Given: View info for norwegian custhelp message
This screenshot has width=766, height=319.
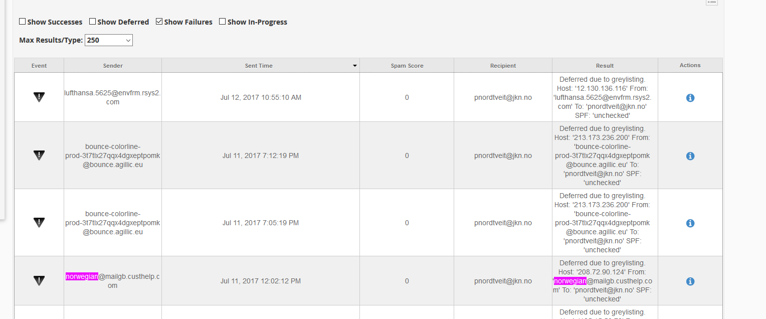Looking at the screenshot, I should (690, 281).
